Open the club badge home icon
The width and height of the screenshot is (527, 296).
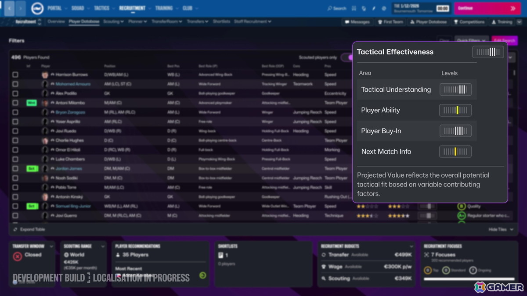pyautogui.click(x=37, y=8)
